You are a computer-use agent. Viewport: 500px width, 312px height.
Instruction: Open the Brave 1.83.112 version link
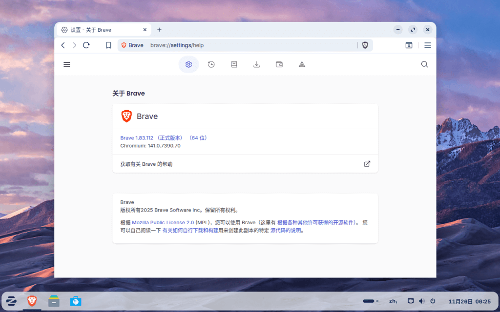click(x=164, y=138)
